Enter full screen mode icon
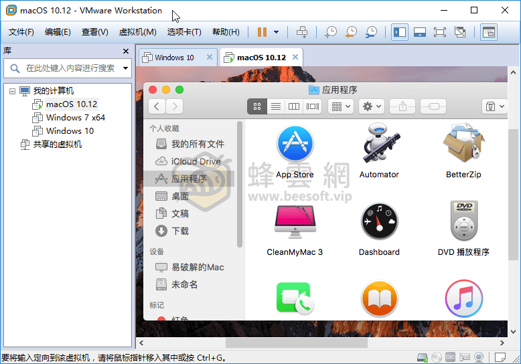Screen dimensions: 521x364 439,32
